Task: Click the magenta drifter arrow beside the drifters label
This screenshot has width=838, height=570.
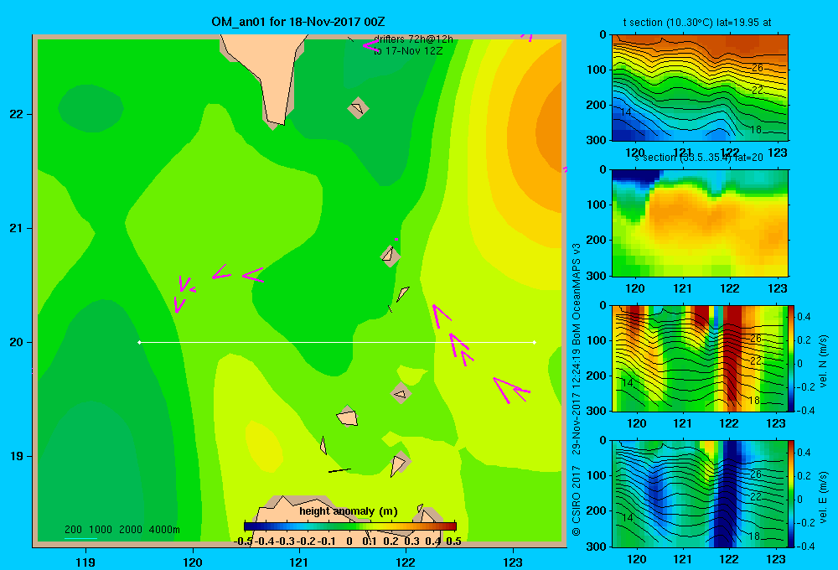Action: [370, 45]
